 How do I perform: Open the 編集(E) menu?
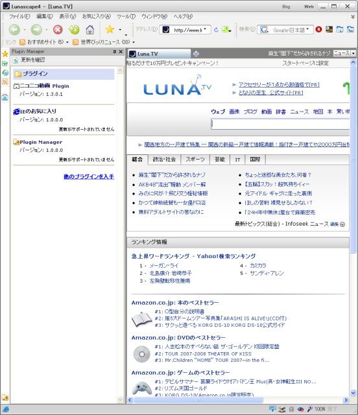(x=45, y=16)
